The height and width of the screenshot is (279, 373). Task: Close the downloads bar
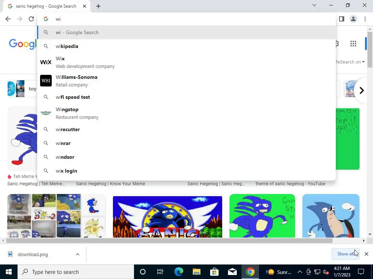[x=366, y=254]
